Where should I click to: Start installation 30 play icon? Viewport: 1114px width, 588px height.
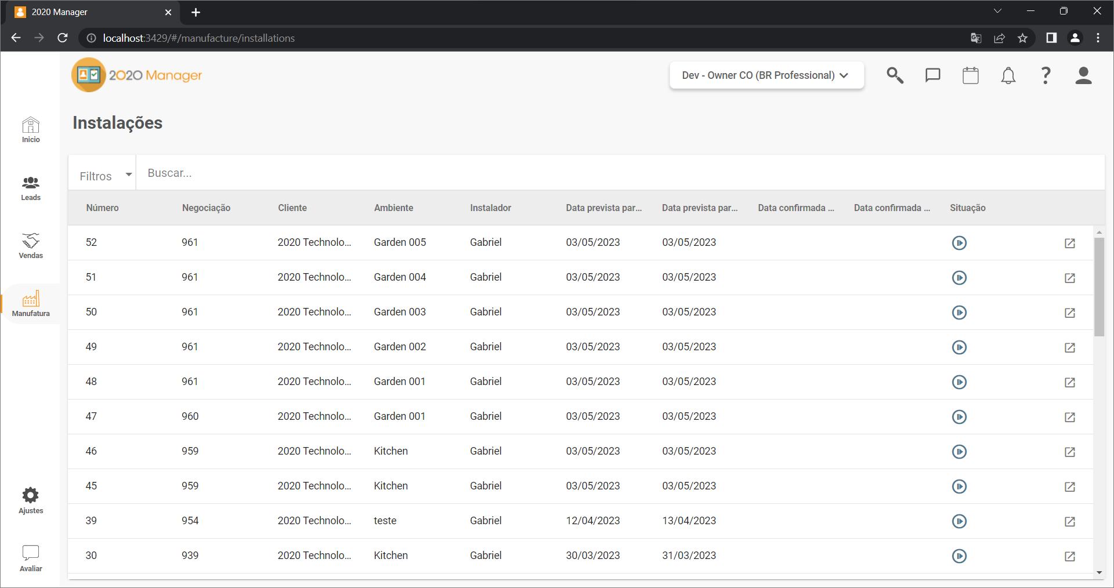pos(959,556)
